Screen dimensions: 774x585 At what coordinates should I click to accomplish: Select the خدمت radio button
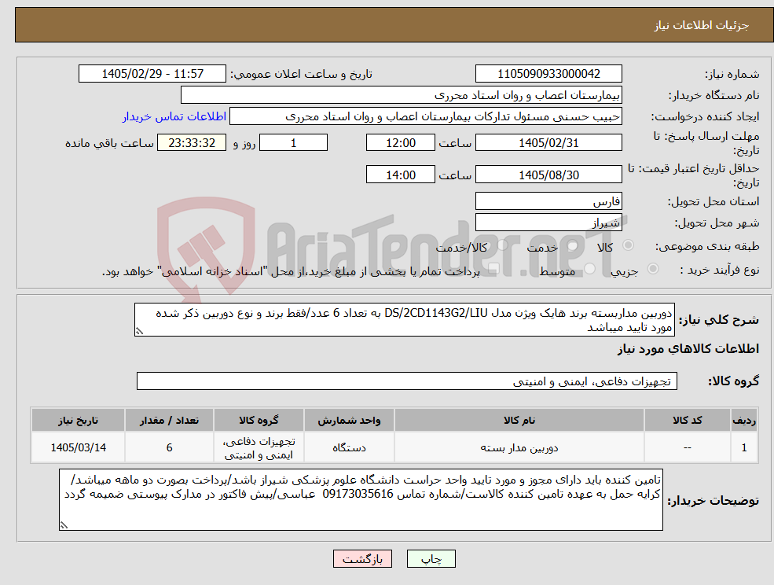pos(573,245)
